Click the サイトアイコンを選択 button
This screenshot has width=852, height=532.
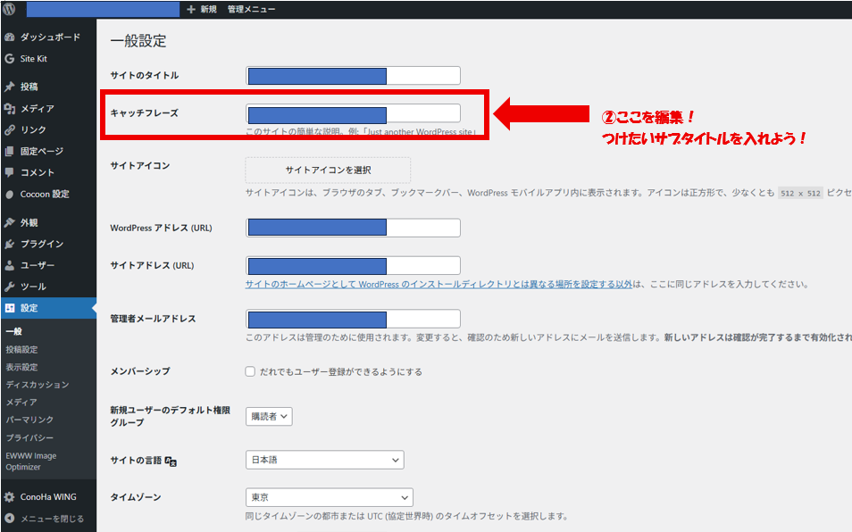point(328,170)
